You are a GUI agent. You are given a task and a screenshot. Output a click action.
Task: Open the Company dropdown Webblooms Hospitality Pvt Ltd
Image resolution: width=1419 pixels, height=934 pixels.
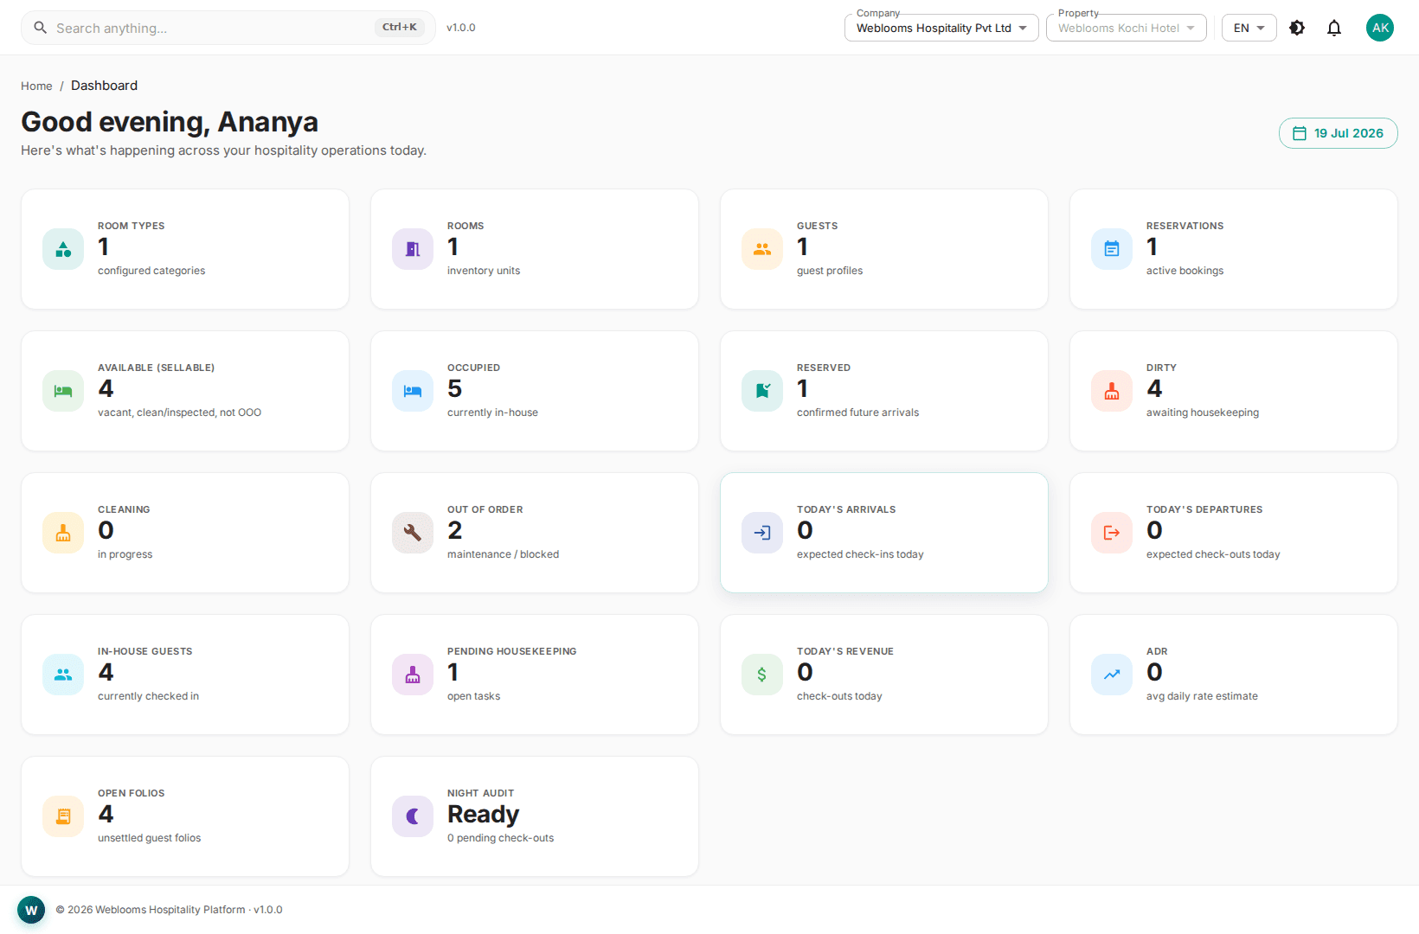pyautogui.click(x=941, y=28)
